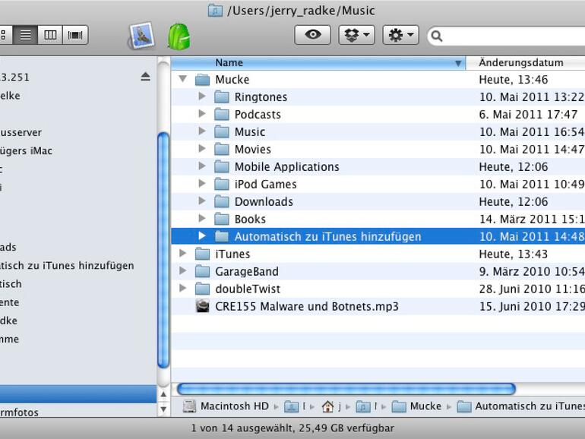Viewport: 585px width, 439px height.
Task: Select the Mucke folder icon
Action: (203, 80)
